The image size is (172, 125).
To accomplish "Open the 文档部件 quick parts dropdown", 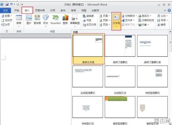I will click(x=129, y=16).
